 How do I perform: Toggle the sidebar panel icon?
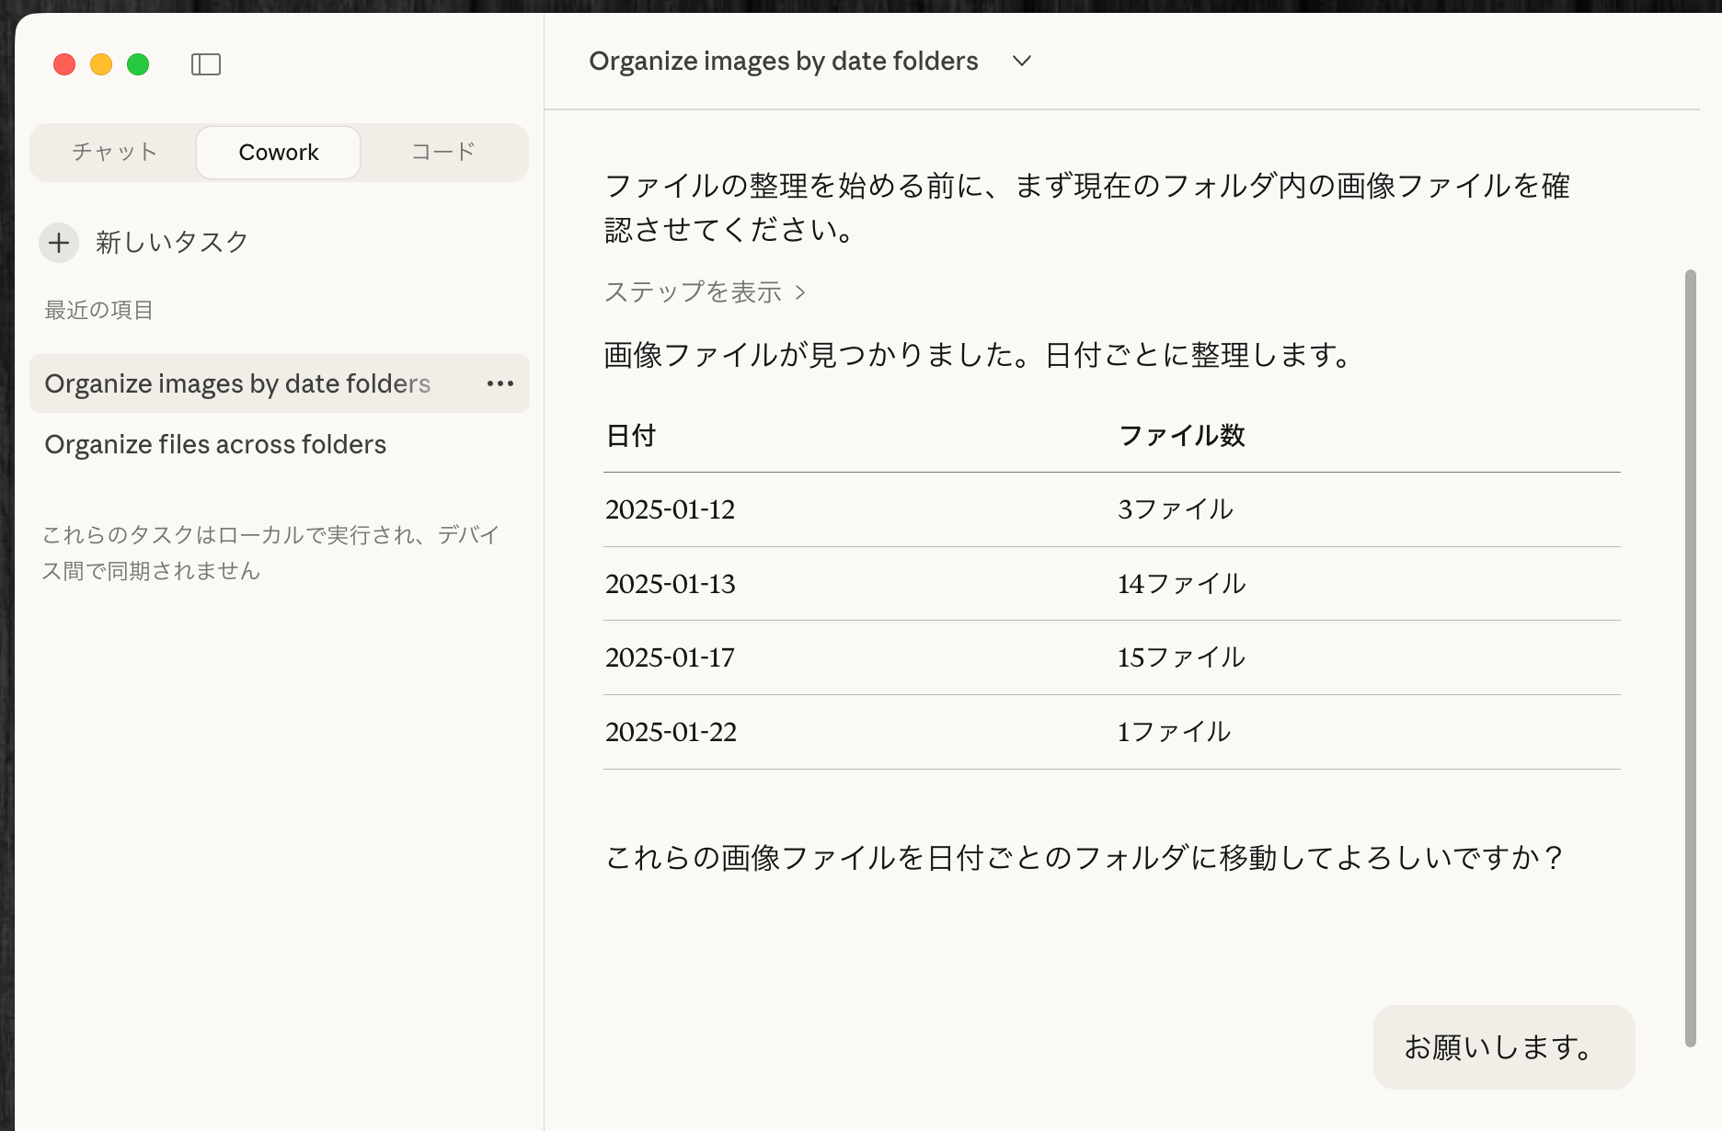pyautogui.click(x=205, y=64)
